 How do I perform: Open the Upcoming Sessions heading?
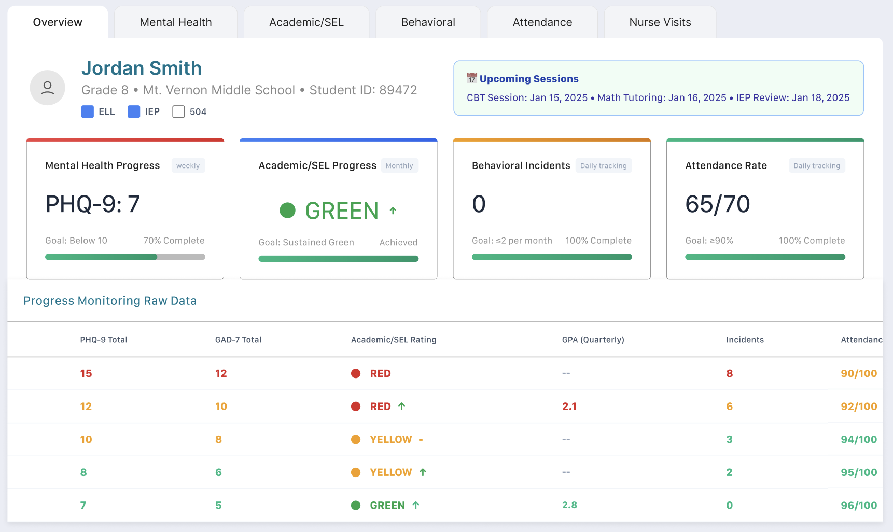(x=528, y=79)
